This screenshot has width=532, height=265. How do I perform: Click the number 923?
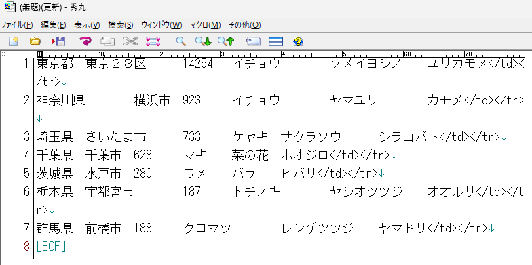pyautogui.click(x=191, y=100)
